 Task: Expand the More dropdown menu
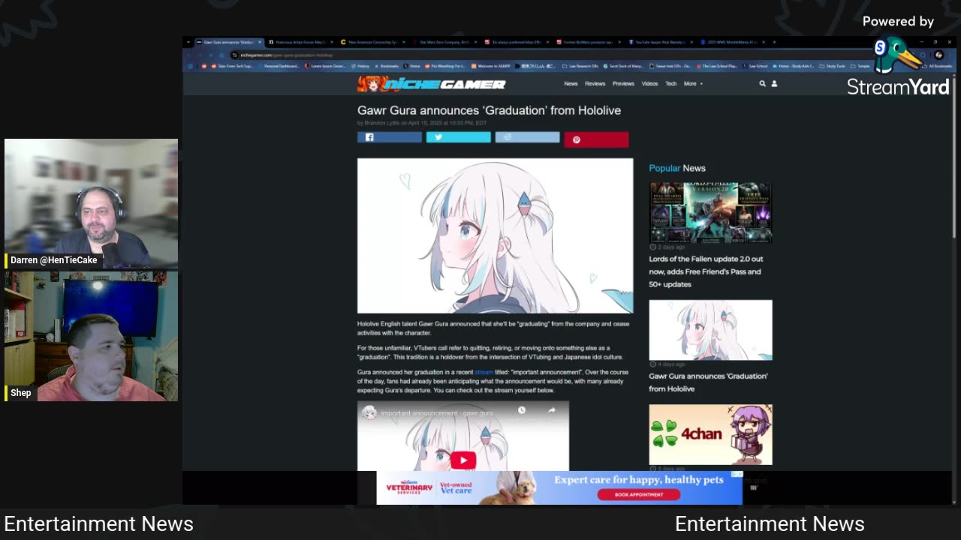(692, 84)
